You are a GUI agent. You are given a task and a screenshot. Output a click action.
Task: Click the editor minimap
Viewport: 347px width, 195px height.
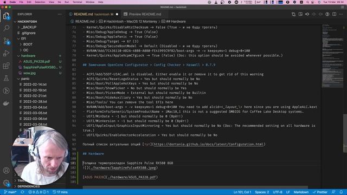(332, 56)
